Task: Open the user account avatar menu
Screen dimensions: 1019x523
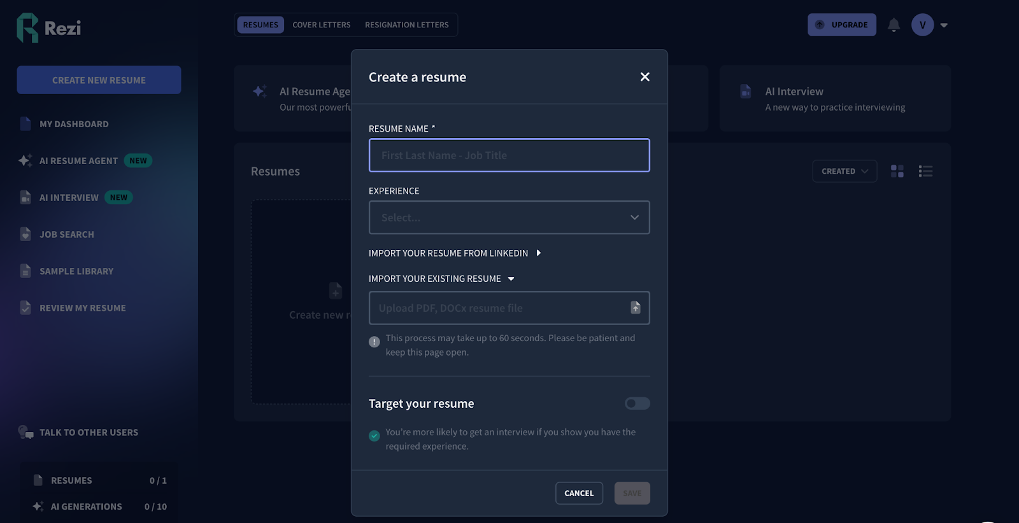Action: pos(922,25)
